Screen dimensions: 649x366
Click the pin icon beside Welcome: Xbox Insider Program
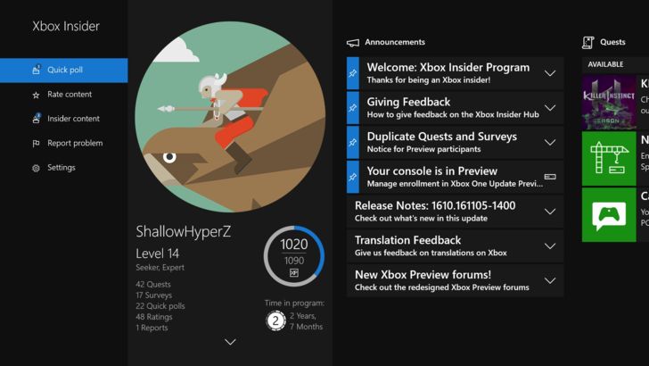coord(353,73)
